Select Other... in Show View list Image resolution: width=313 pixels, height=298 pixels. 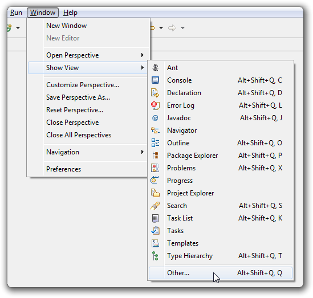click(x=221, y=273)
